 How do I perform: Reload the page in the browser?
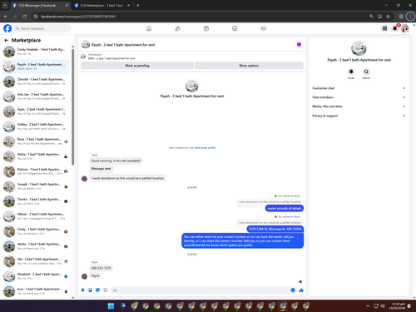pyautogui.click(x=24, y=17)
